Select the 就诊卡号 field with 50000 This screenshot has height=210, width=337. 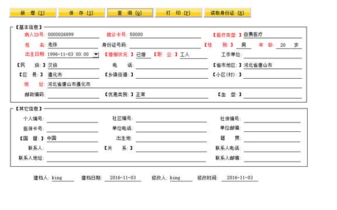tap(165, 35)
